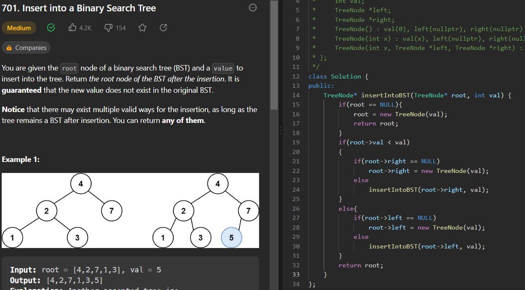Image resolution: width=525 pixels, height=290 pixels.
Task: Click line number 19 in the editor gutter
Action: (295, 142)
